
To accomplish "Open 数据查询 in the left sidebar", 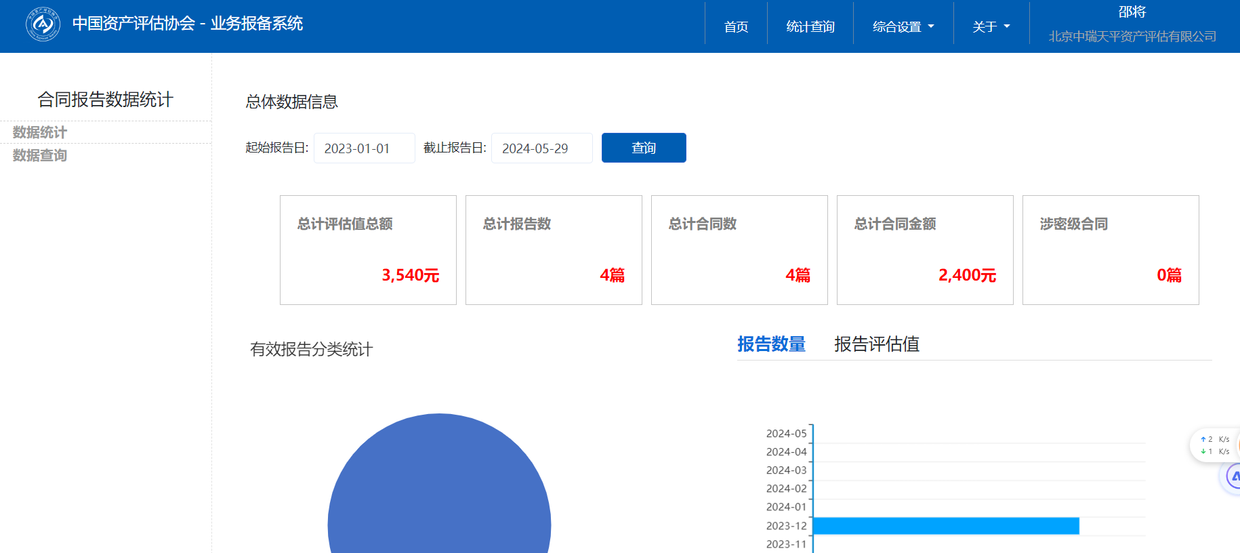I will (x=40, y=155).
